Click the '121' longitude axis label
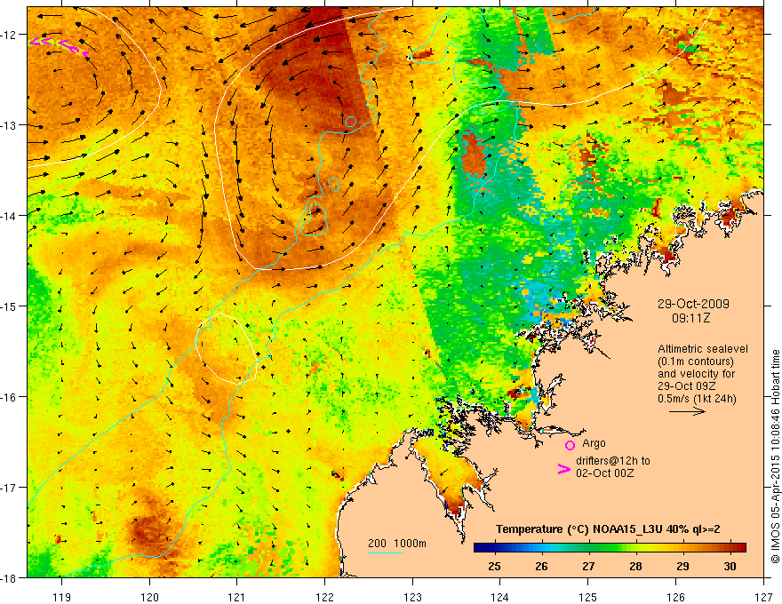This screenshot has height=604, width=782. point(237,597)
